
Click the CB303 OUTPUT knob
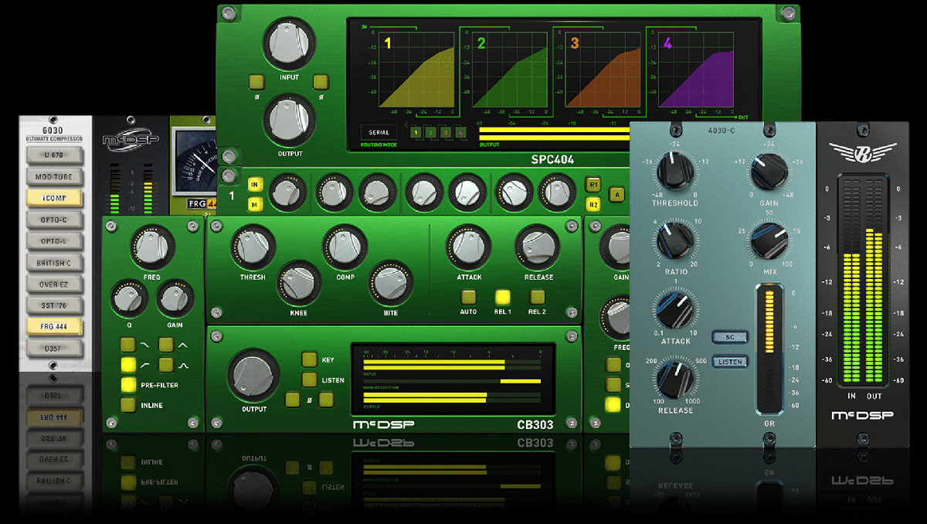[x=253, y=376]
